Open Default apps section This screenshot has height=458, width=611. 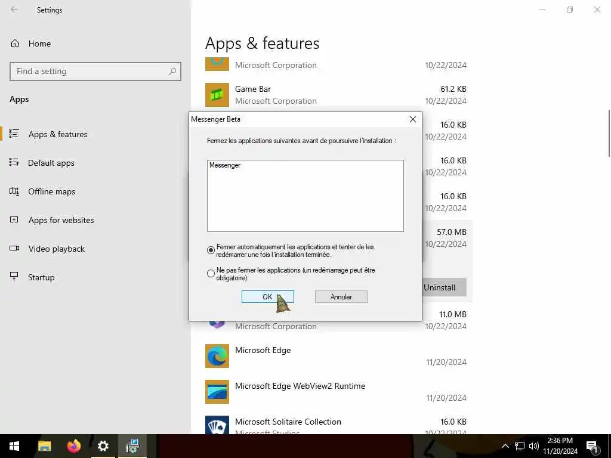coord(51,163)
